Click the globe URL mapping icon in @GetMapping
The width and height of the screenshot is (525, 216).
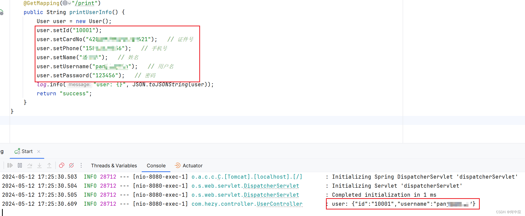(x=65, y=3)
